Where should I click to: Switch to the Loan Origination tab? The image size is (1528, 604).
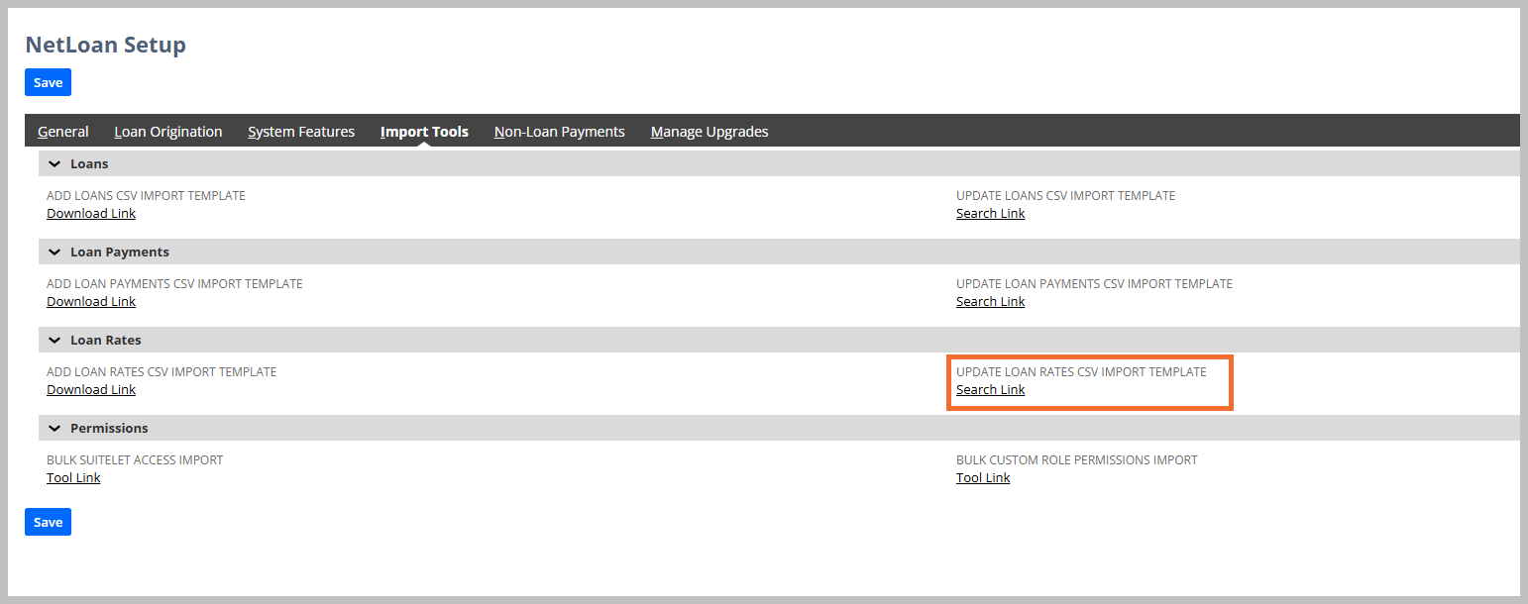pos(168,132)
